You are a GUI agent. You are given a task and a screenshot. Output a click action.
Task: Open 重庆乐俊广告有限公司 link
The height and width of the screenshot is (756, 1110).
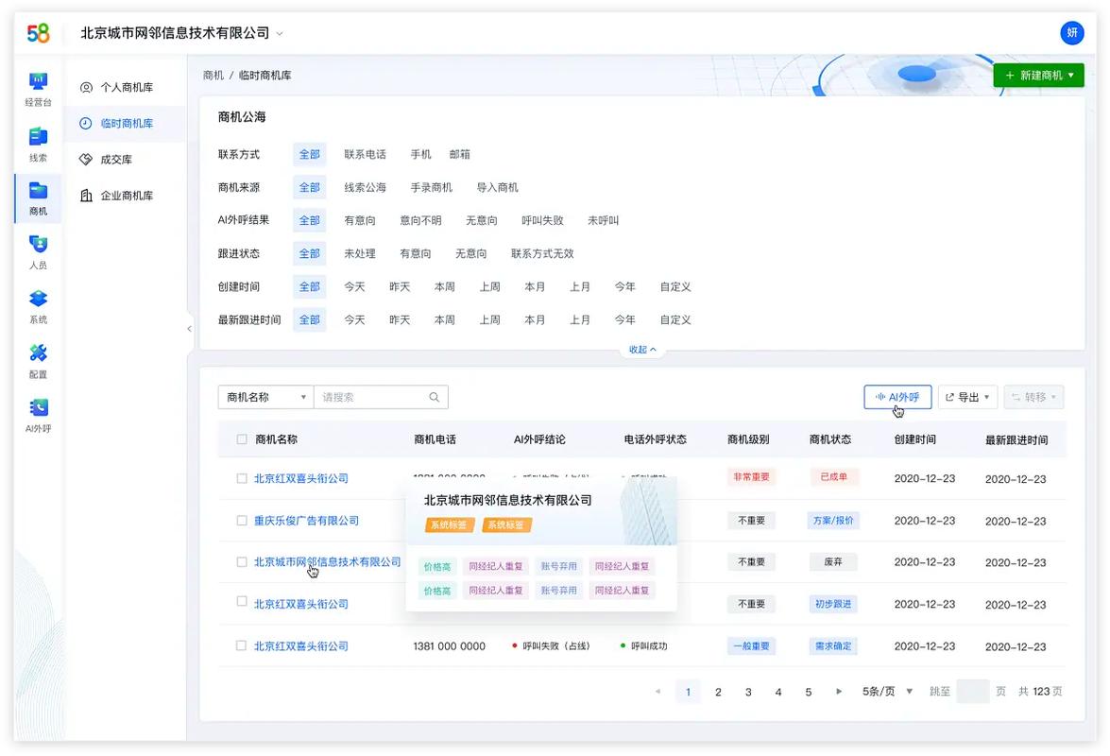click(x=306, y=521)
